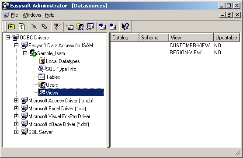Image resolution: width=243 pixels, height=158 pixels.
Task: Click the disconnect plug toolbar icon
Action: coord(45,27)
